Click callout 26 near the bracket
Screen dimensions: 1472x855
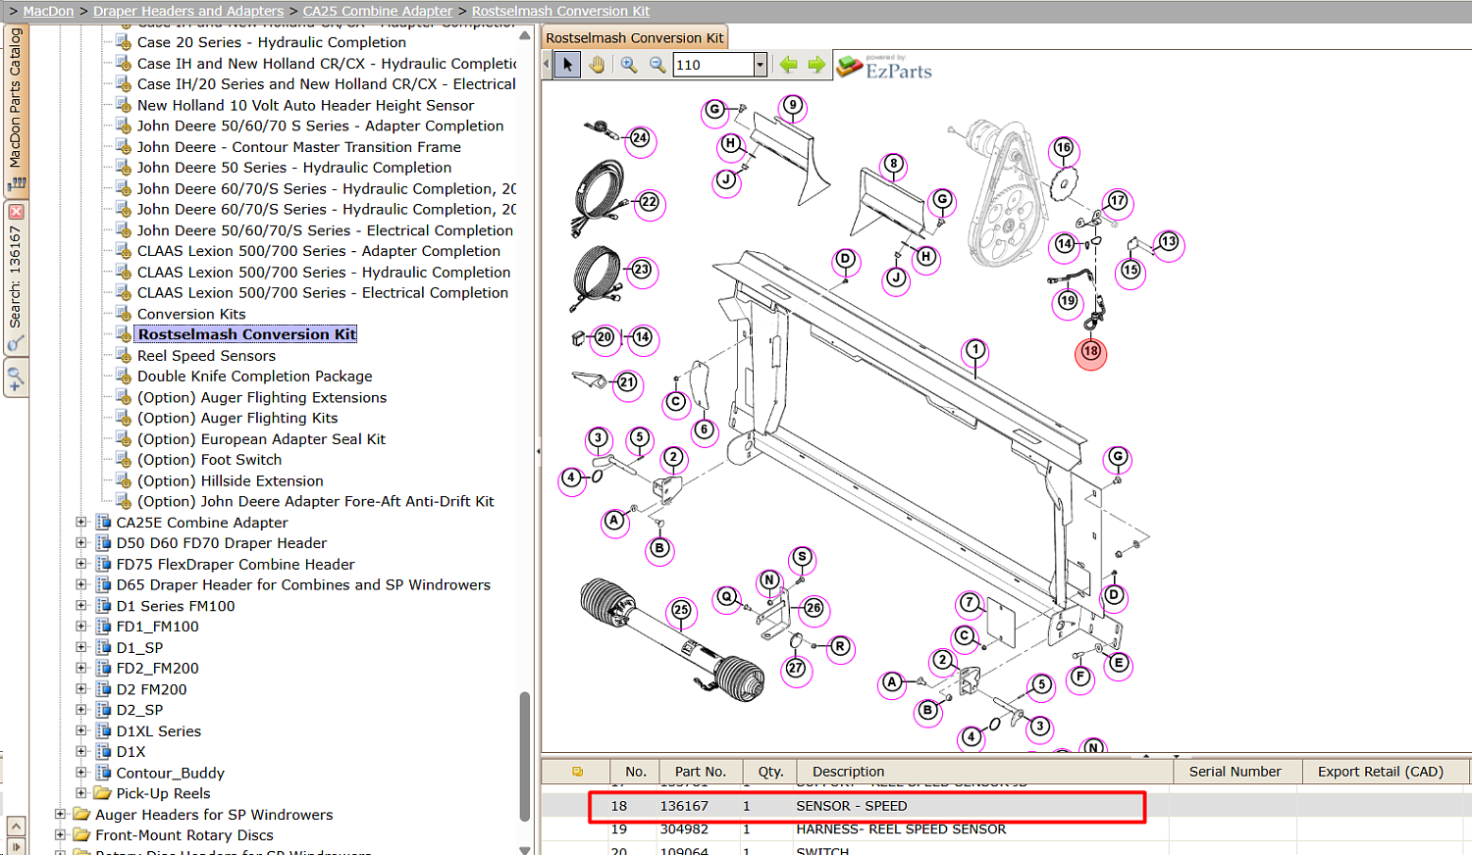814,609
